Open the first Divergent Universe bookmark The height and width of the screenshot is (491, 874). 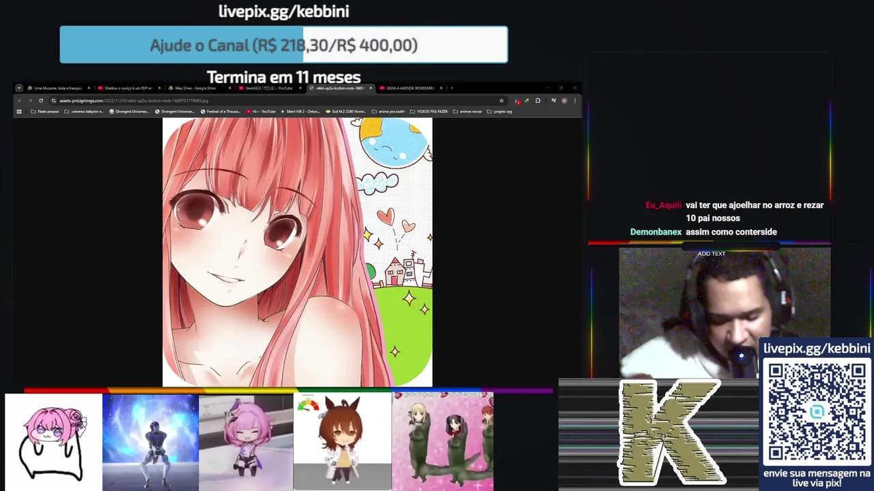click(x=129, y=111)
